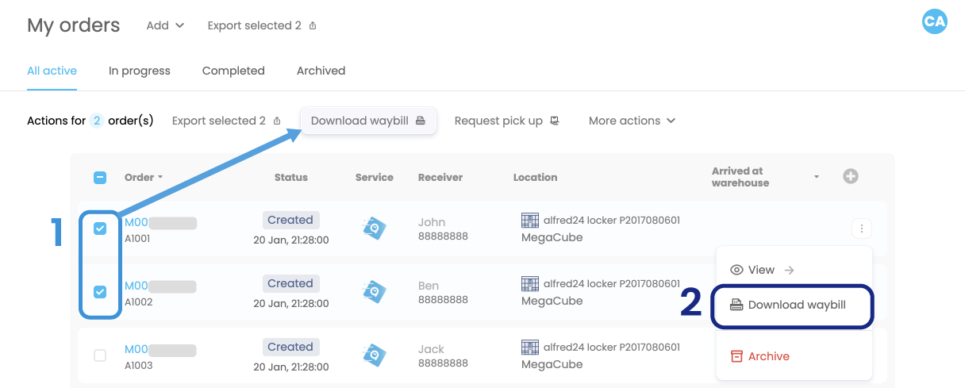
Task: Click the service icon for Jack's order
Action: click(375, 355)
